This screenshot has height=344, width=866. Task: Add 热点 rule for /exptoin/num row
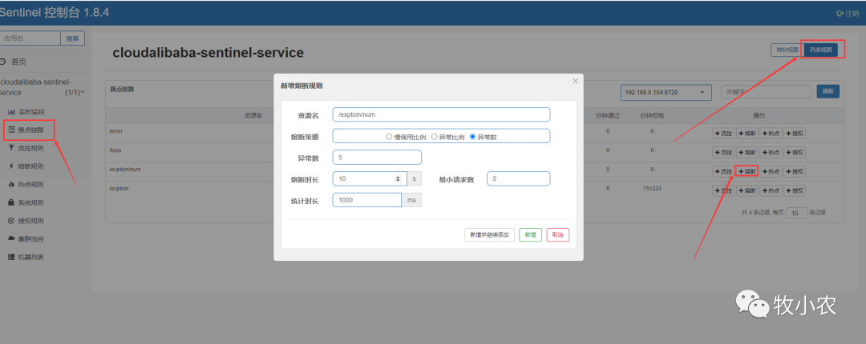[x=771, y=171]
